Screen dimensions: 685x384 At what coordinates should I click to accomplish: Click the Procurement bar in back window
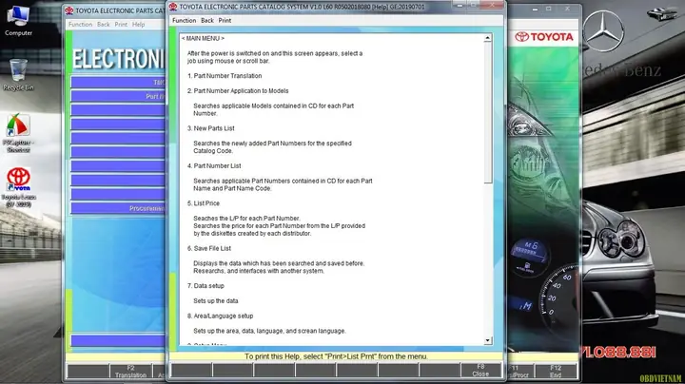(118, 208)
